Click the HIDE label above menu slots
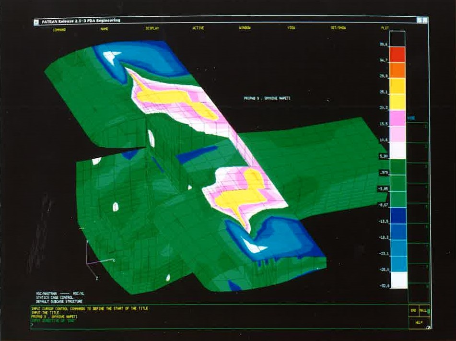The width and height of the screenshot is (456, 341). (x=411, y=117)
